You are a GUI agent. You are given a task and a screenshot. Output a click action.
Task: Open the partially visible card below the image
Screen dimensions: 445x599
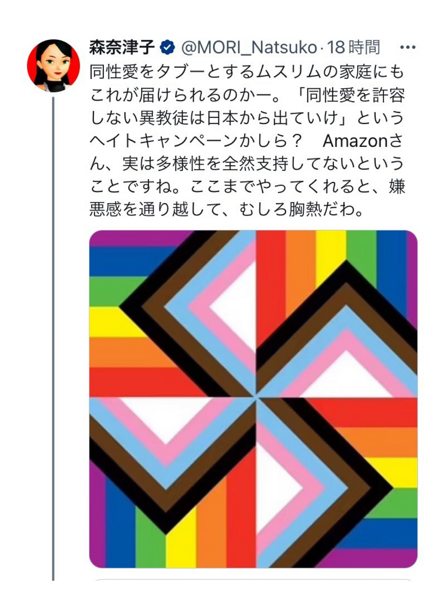[x=253, y=580]
